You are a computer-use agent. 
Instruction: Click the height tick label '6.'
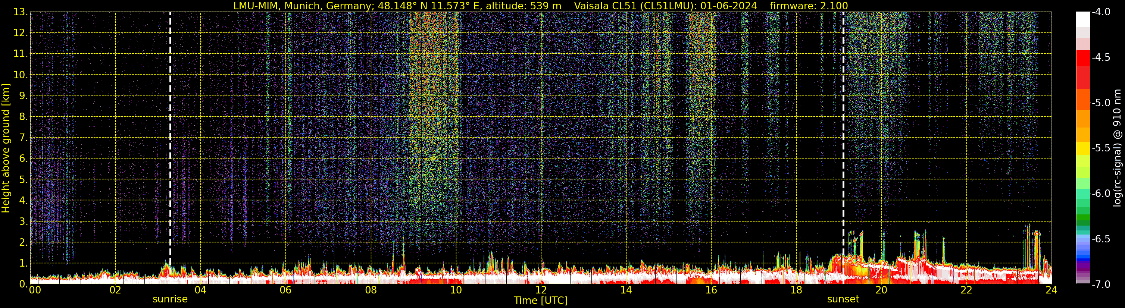tap(23, 158)
